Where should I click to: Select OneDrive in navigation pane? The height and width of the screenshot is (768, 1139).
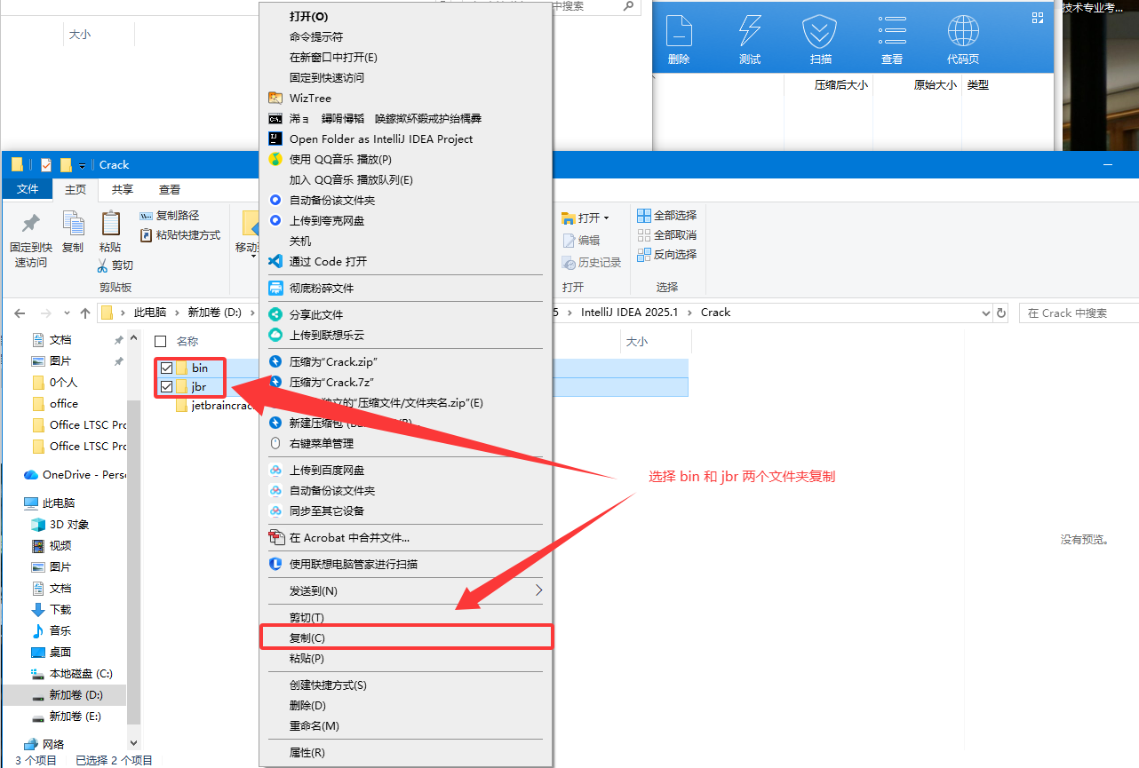pyautogui.click(x=75, y=474)
